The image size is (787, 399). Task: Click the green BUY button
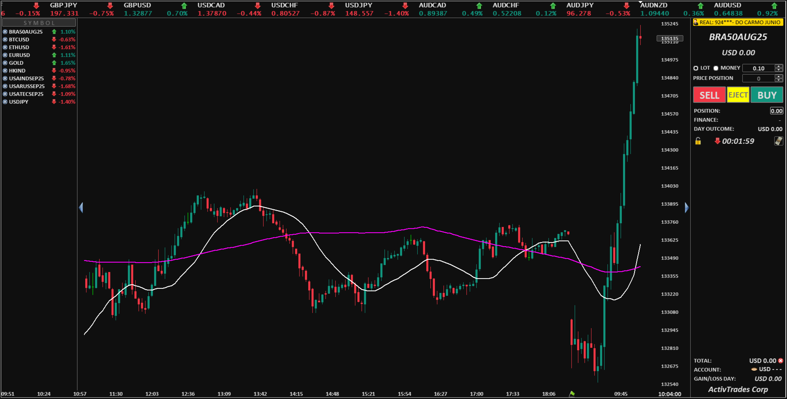(x=767, y=95)
